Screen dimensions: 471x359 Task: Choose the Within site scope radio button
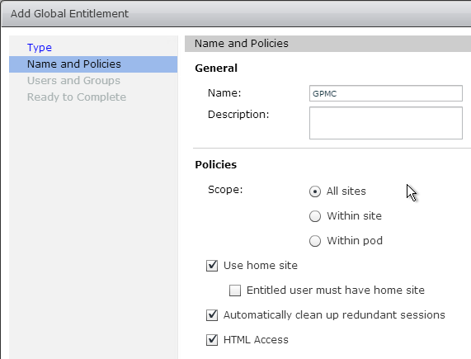[315, 216]
